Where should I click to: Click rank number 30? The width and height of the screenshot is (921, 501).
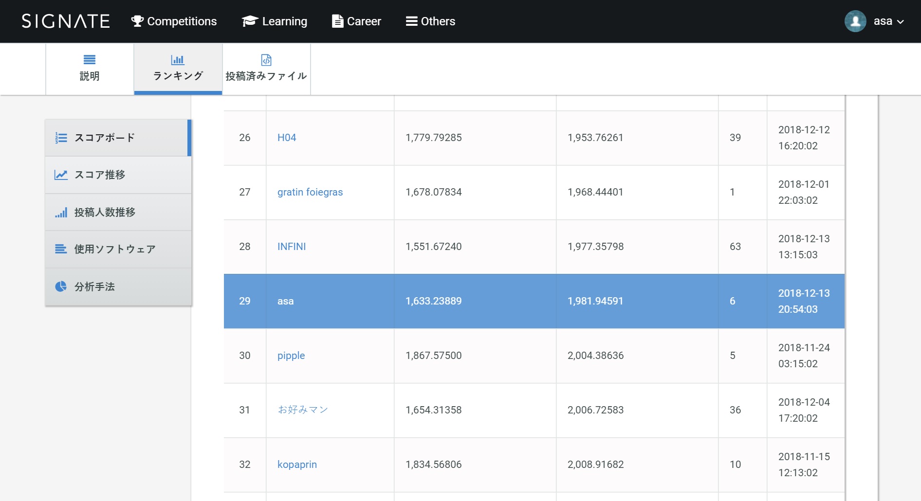tap(245, 356)
